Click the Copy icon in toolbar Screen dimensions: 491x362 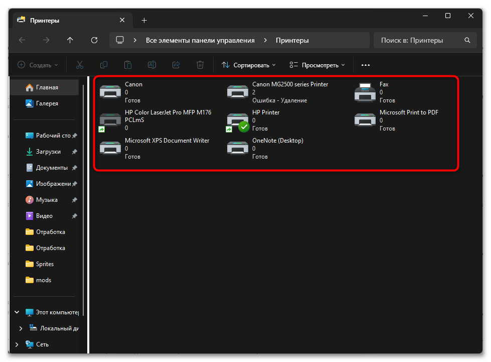pyautogui.click(x=104, y=65)
